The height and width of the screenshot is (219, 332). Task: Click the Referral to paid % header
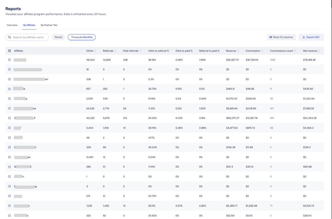click(x=209, y=51)
